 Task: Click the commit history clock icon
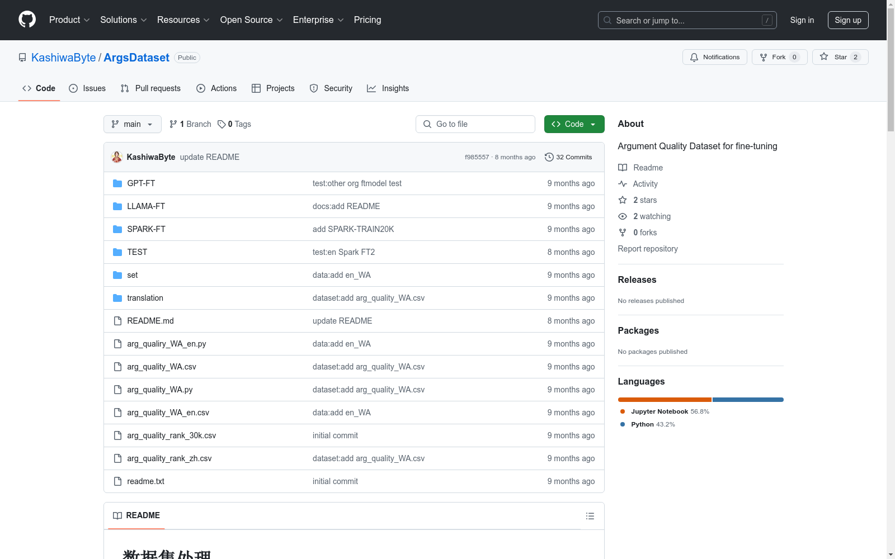pyautogui.click(x=549, y=157)
